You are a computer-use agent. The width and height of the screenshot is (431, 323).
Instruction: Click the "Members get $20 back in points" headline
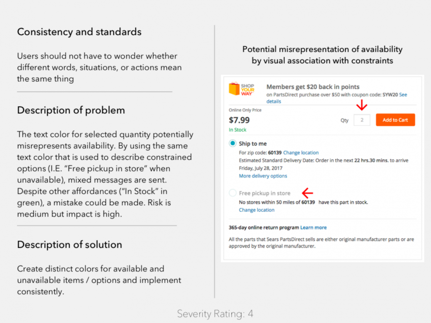point(313,87)
